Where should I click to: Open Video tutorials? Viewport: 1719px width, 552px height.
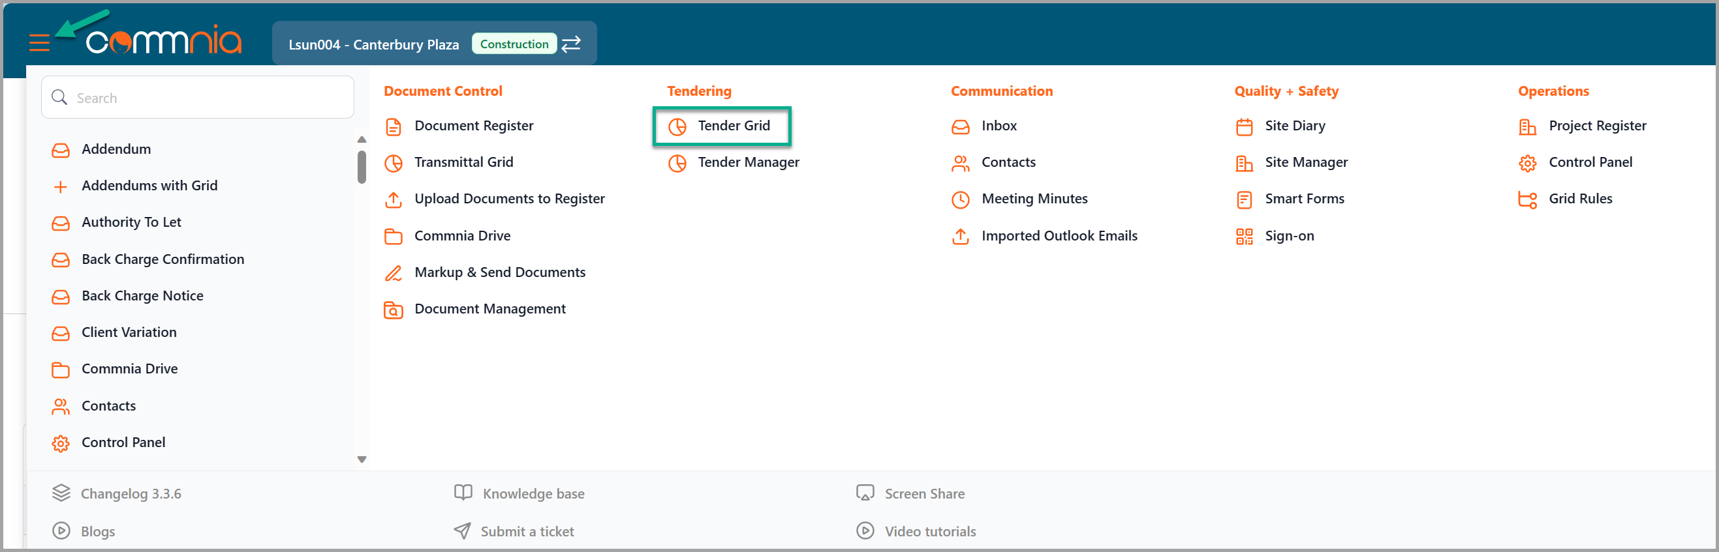(930, 531)
